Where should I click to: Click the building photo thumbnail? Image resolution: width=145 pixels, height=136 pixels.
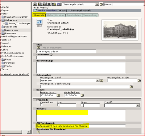(x=120, y=30)
